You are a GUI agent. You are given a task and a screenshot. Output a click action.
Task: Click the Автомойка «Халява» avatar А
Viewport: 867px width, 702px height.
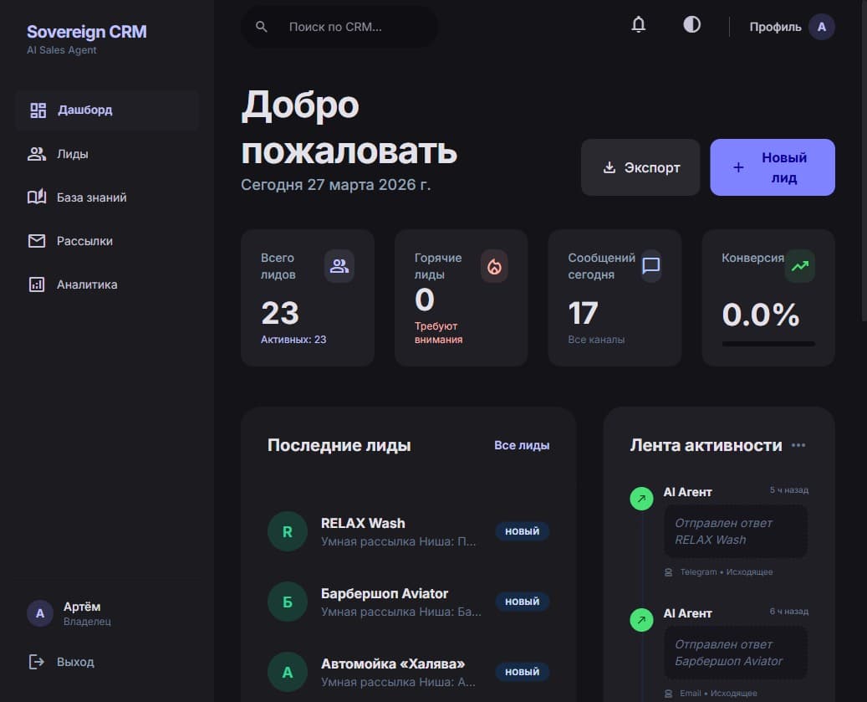tap(288, 672)
